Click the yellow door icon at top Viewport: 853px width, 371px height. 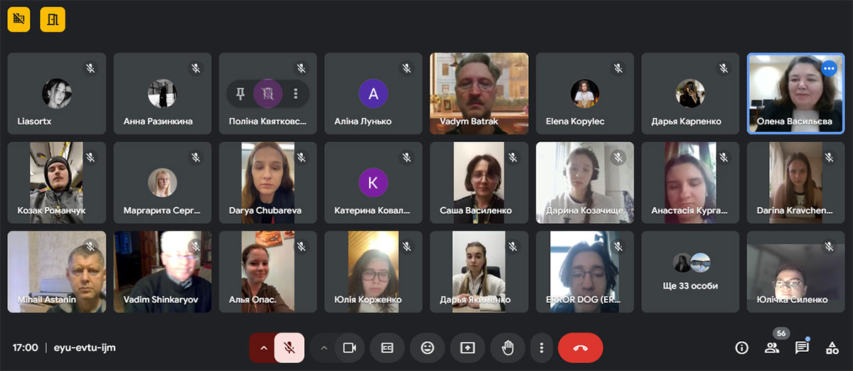click(53, 19)
